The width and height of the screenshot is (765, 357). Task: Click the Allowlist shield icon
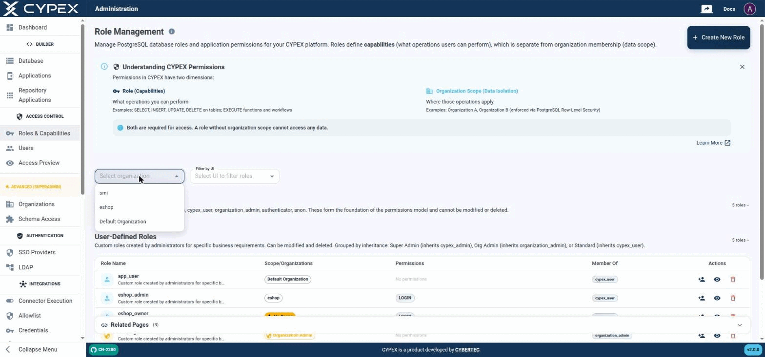click(x=10, y=316)
